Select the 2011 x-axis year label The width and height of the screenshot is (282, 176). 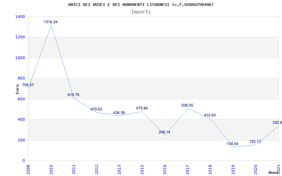[74, 170]
